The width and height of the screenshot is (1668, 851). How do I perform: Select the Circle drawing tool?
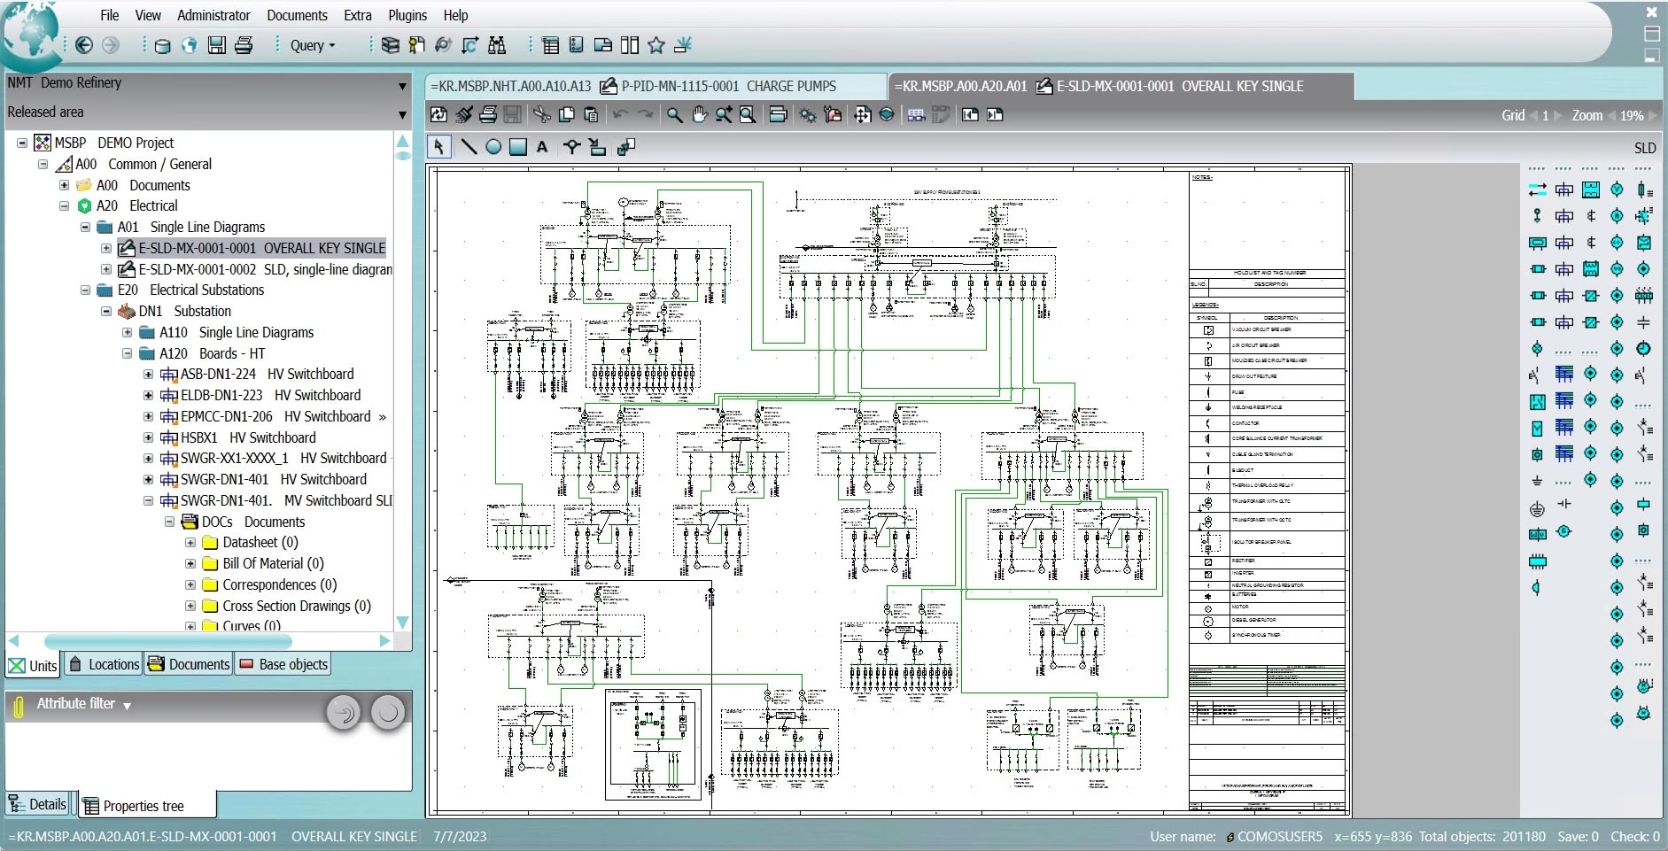[x=493, y=147]
